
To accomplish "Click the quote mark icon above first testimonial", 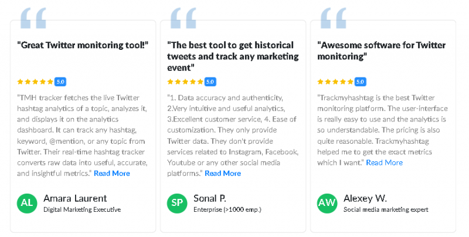I will point(33,18).
